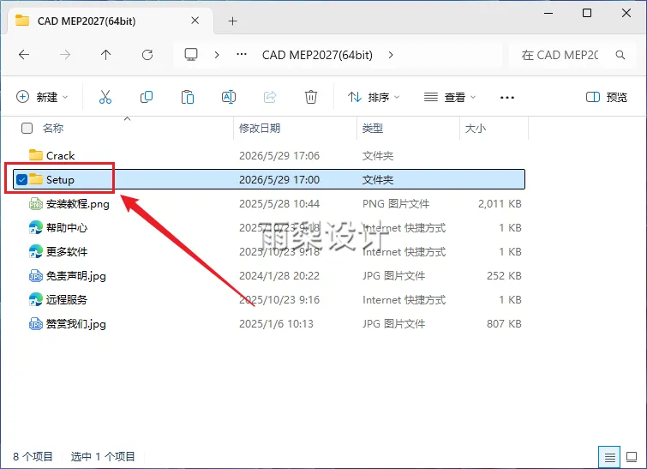
Task: Select 远程服务 shortcut name
Action: 67,300
